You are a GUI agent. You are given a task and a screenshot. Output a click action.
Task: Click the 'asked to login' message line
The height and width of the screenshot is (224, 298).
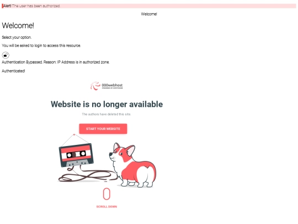(41, 45)
